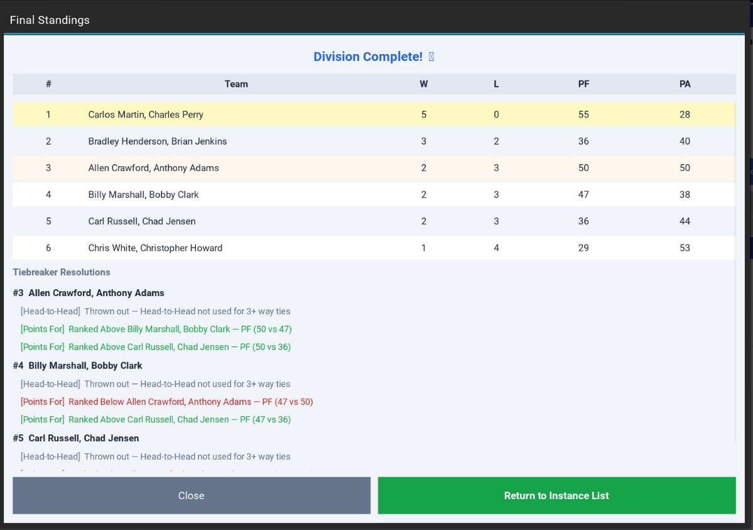Click rank number 6 in standings

(48, 248)
